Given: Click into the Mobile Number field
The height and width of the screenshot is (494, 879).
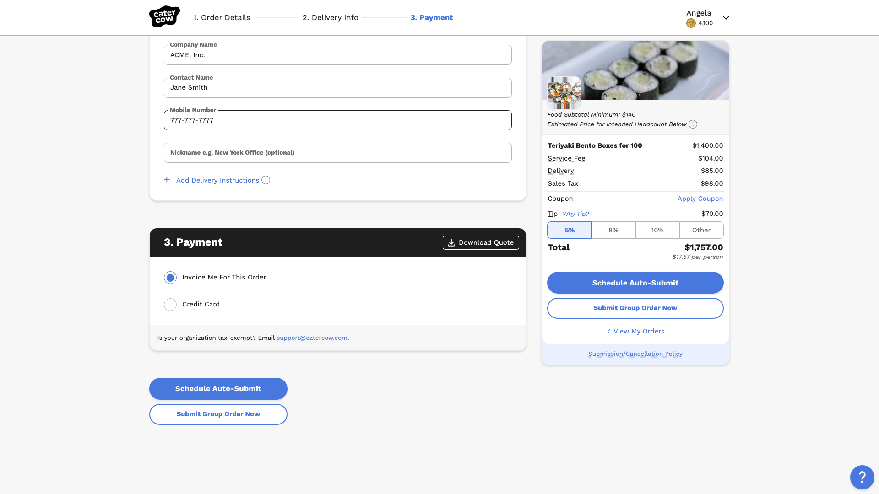Looking at the screenshot, I should [338, 120].
